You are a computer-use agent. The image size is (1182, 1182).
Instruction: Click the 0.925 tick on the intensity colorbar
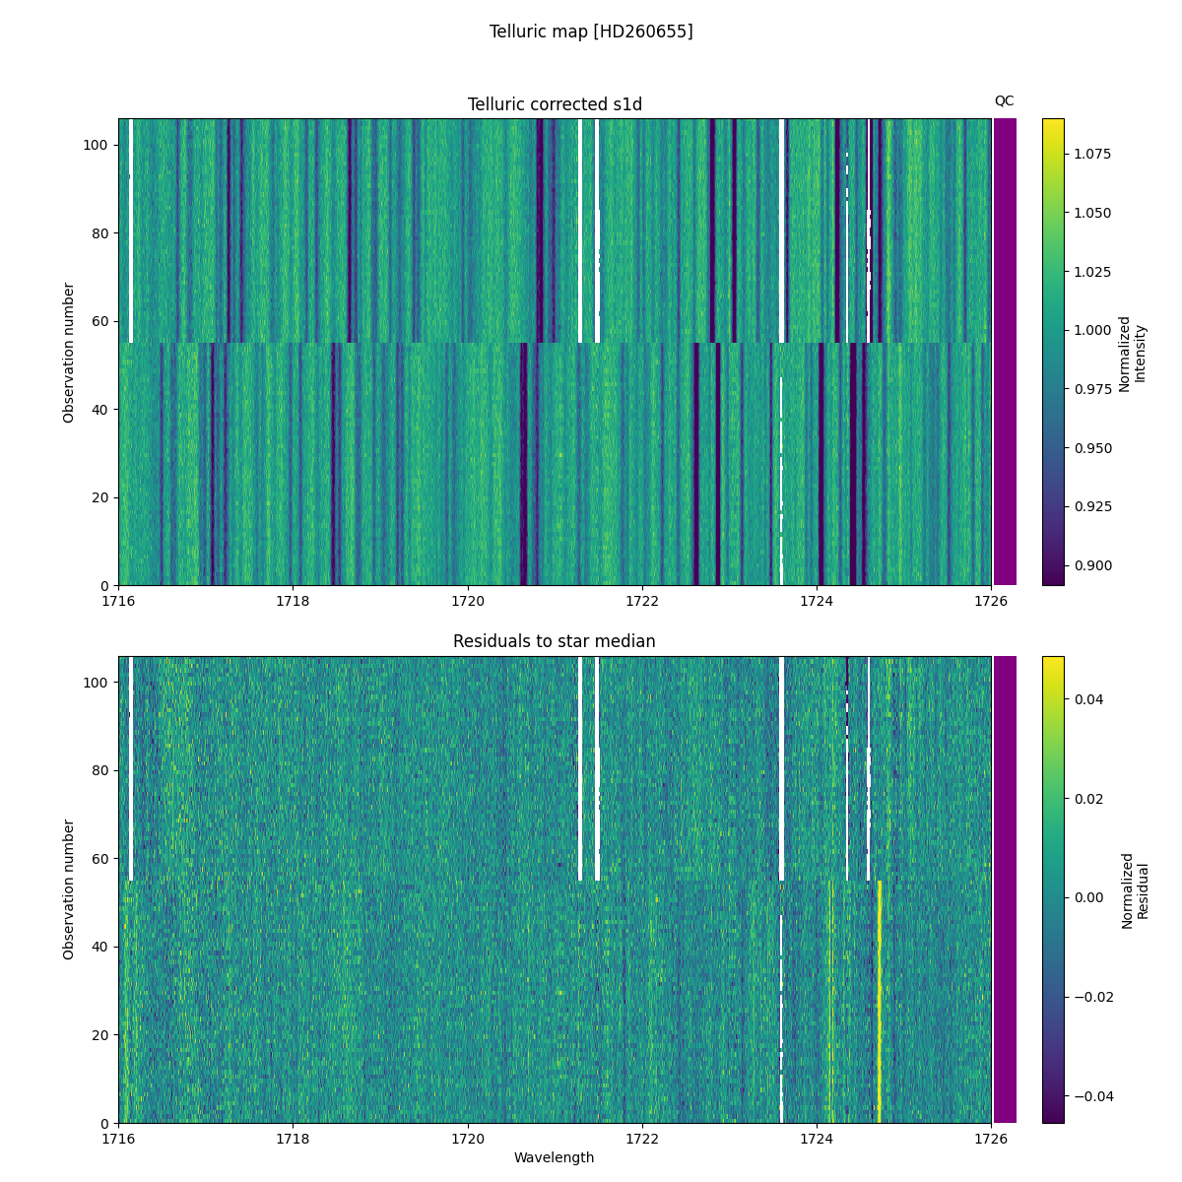(x=1092, y=506)
